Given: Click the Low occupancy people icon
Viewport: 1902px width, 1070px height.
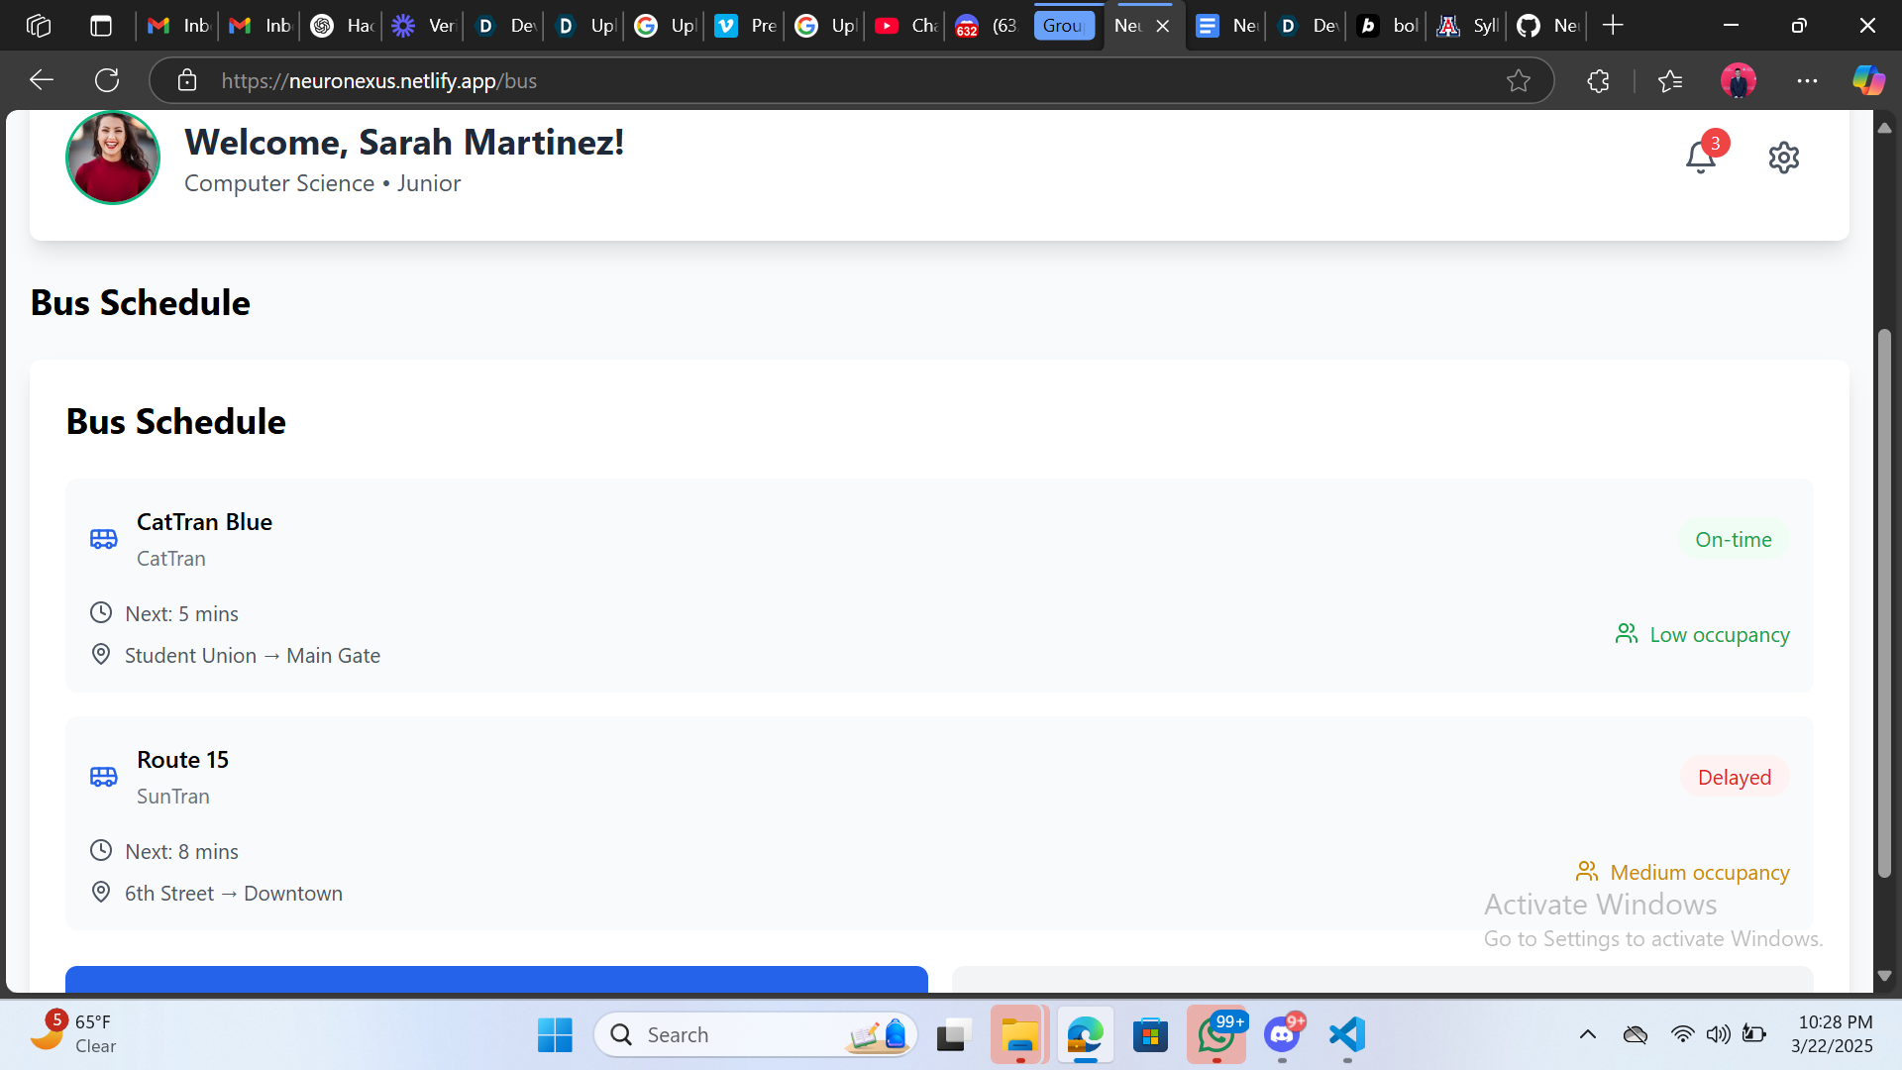Looking at the screenshot, I should (x=1626, y=634).
